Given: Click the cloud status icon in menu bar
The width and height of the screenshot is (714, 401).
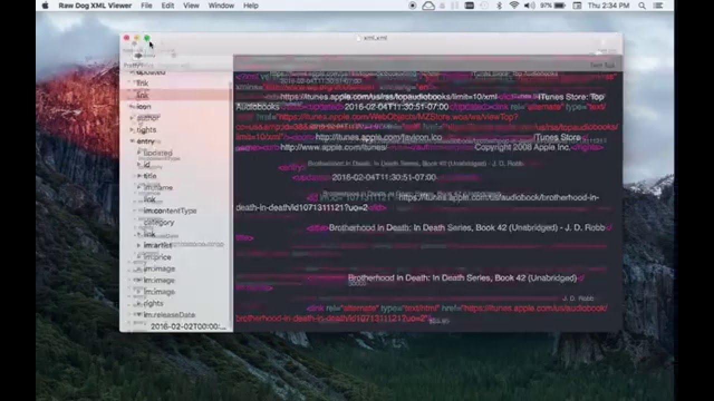Looking at the screenshot, I should pyautogui.click(x=428, y=6).
